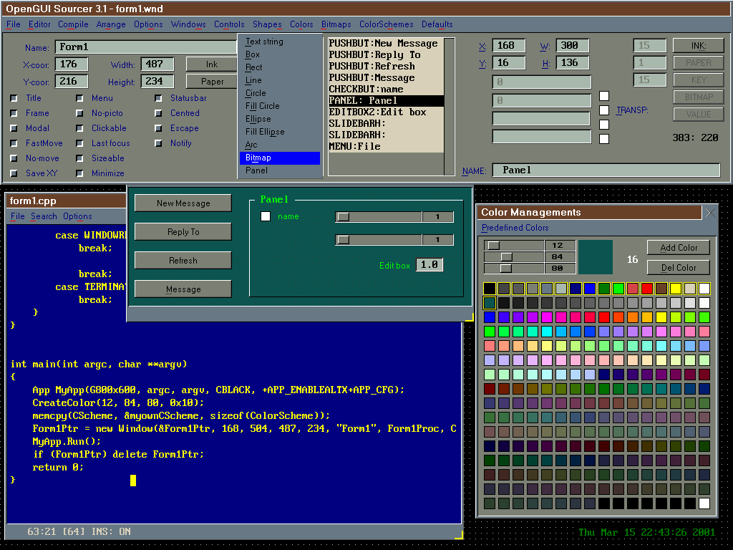Click the KEY button
Screen dimensions: 733x550
(x=699, y=80)
